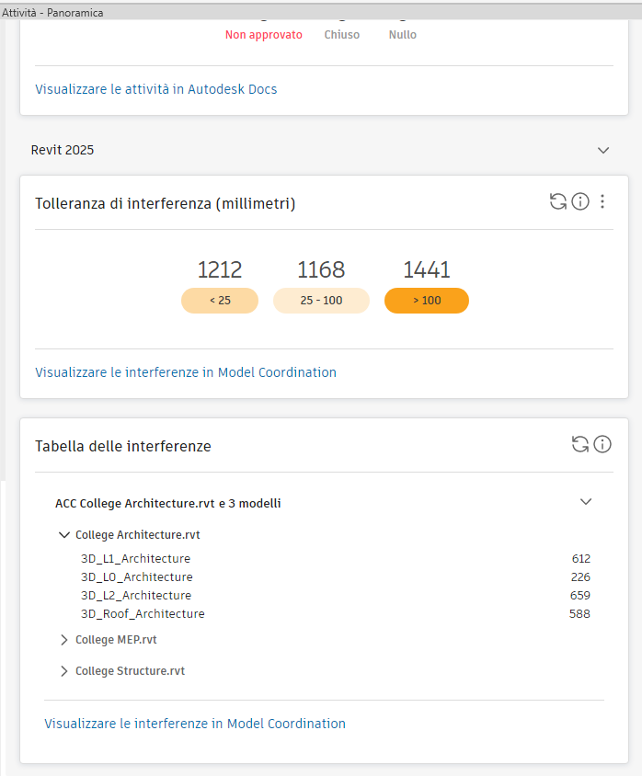Expand the College Structure.rvt node

pos(64,671)
